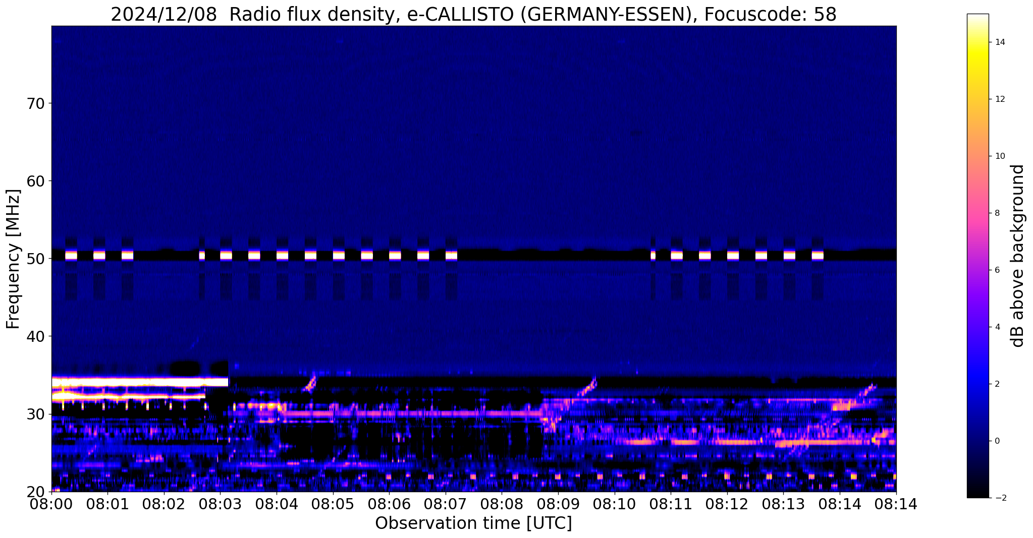
Task: Click the 08:04 time tick label
Action: tap(277, 504)
